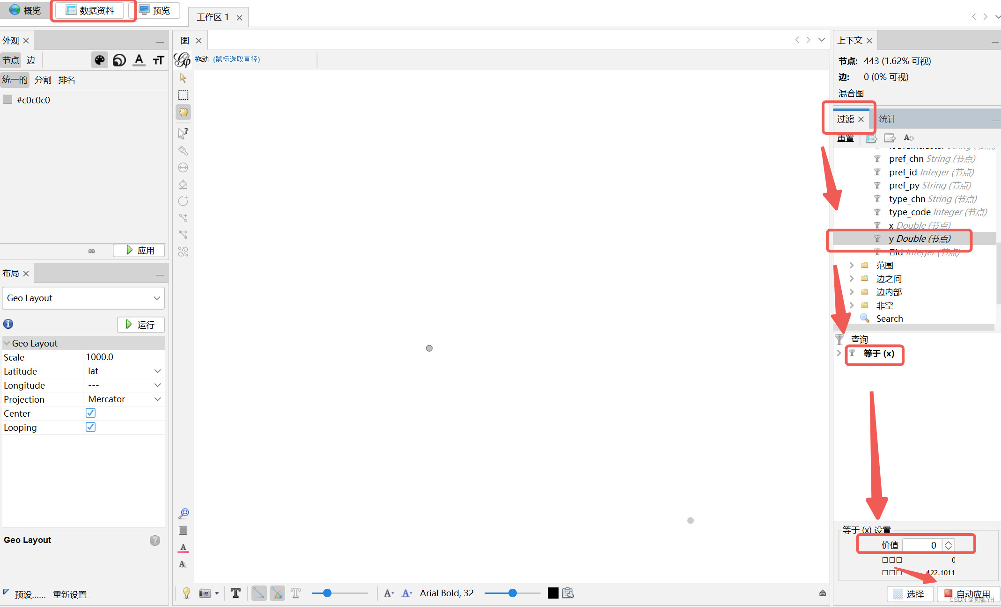Open the 统计 tab
Screen dimensions: 1001x607
tap(887, 119)
